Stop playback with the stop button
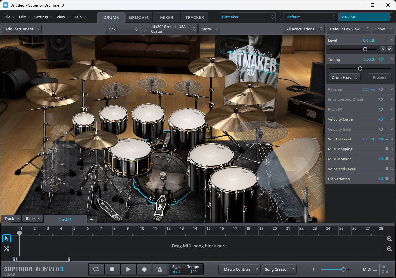Image resolution: width=396 pixels, height=278 pixels. (112, 269)
